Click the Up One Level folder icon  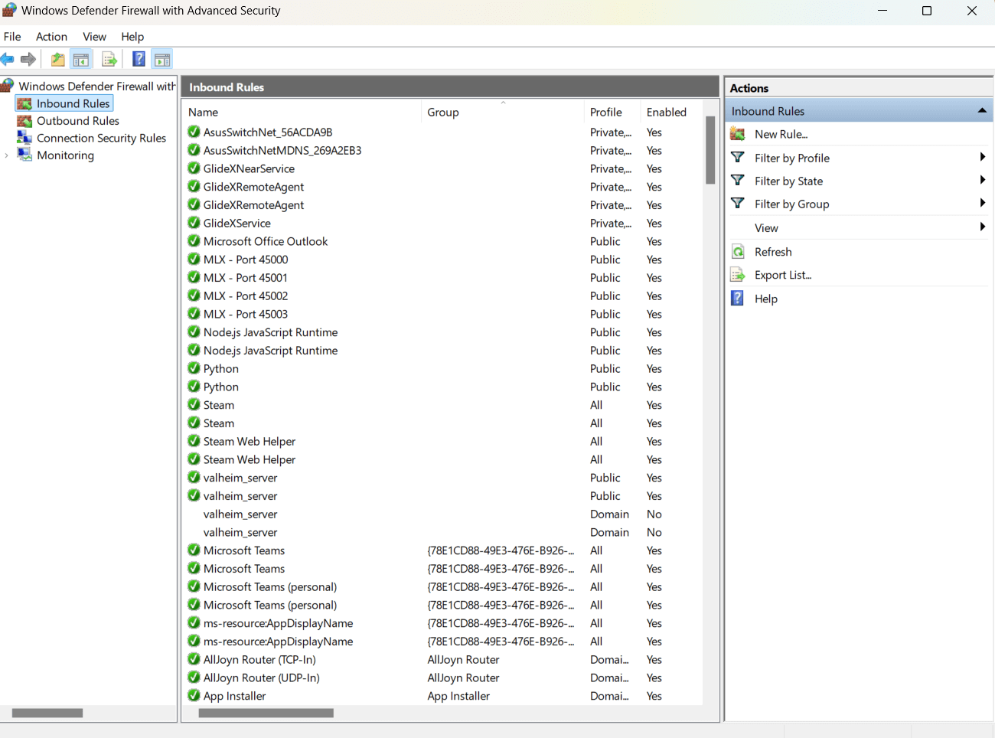[x=57, y=60]
